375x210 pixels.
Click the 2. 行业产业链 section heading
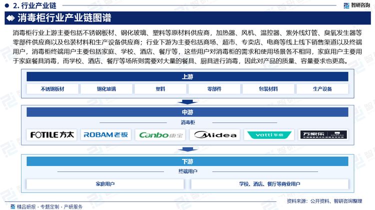click(x=34, y=5)
